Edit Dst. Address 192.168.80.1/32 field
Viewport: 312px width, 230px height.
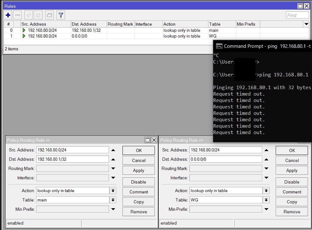tap(72, 159)
